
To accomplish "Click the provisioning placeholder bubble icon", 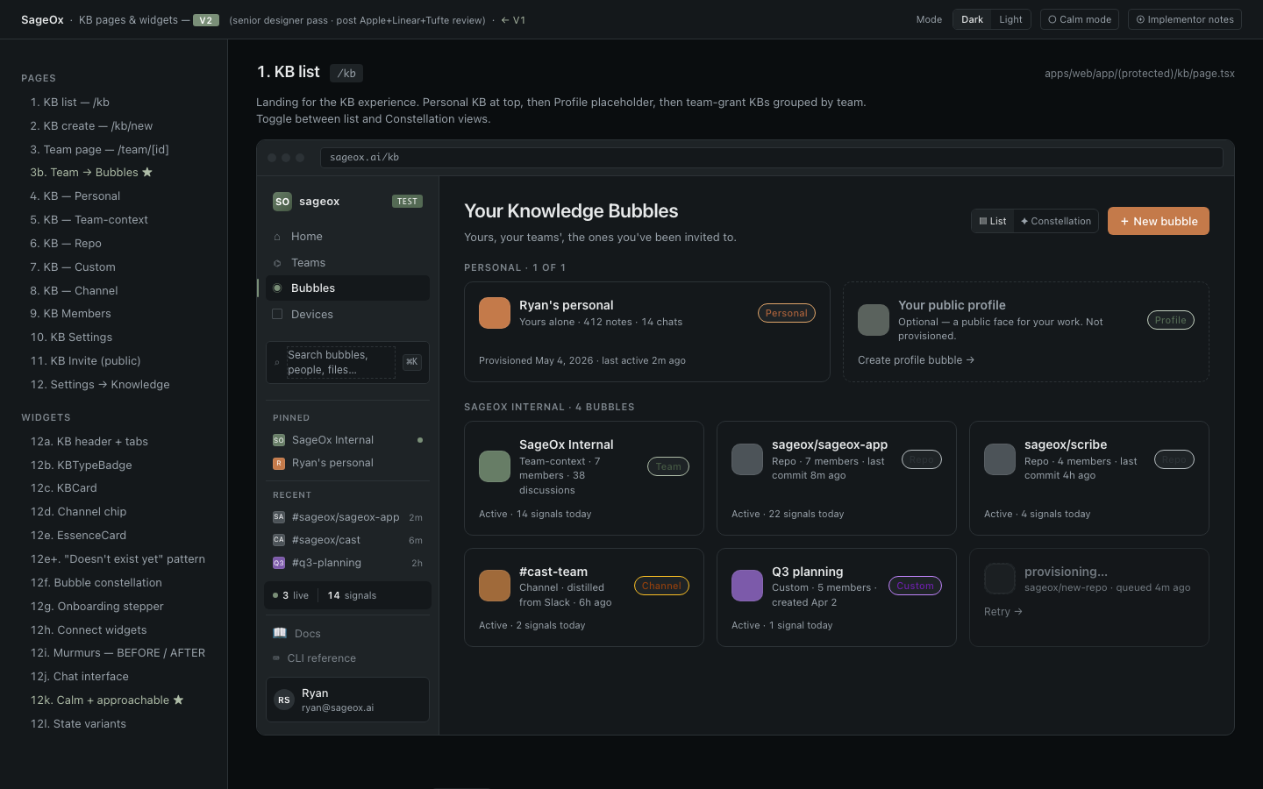I will [x=1000, y=579].
